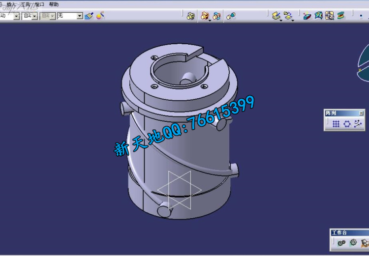369x256 pixels.
Task: Click the apply material sphere icon
Action: [100, 16]
